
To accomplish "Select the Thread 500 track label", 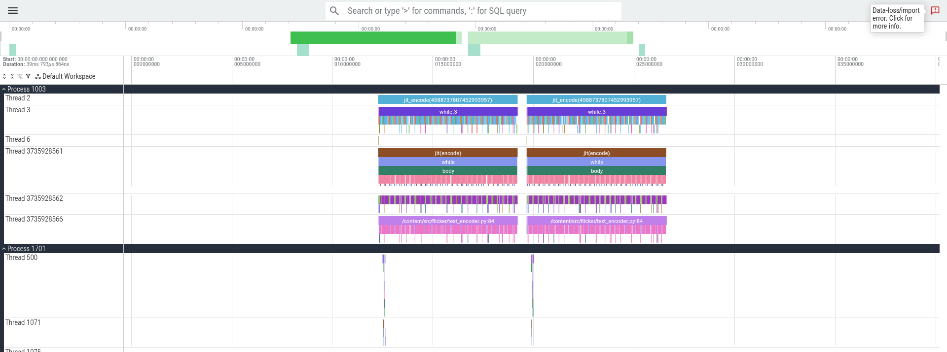I will pos(21,257).
